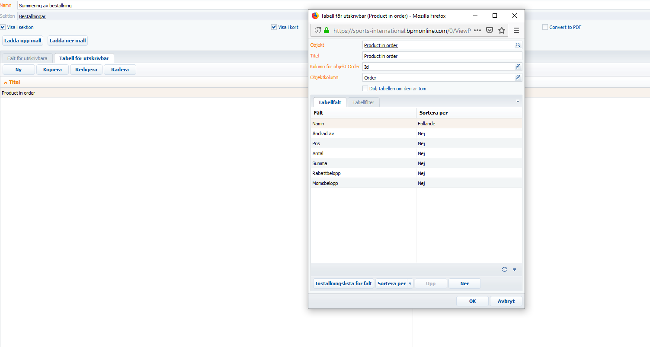Switch to the Tabellfilter tab
This screenshot has height=347, width=650.
click(363, 102)
